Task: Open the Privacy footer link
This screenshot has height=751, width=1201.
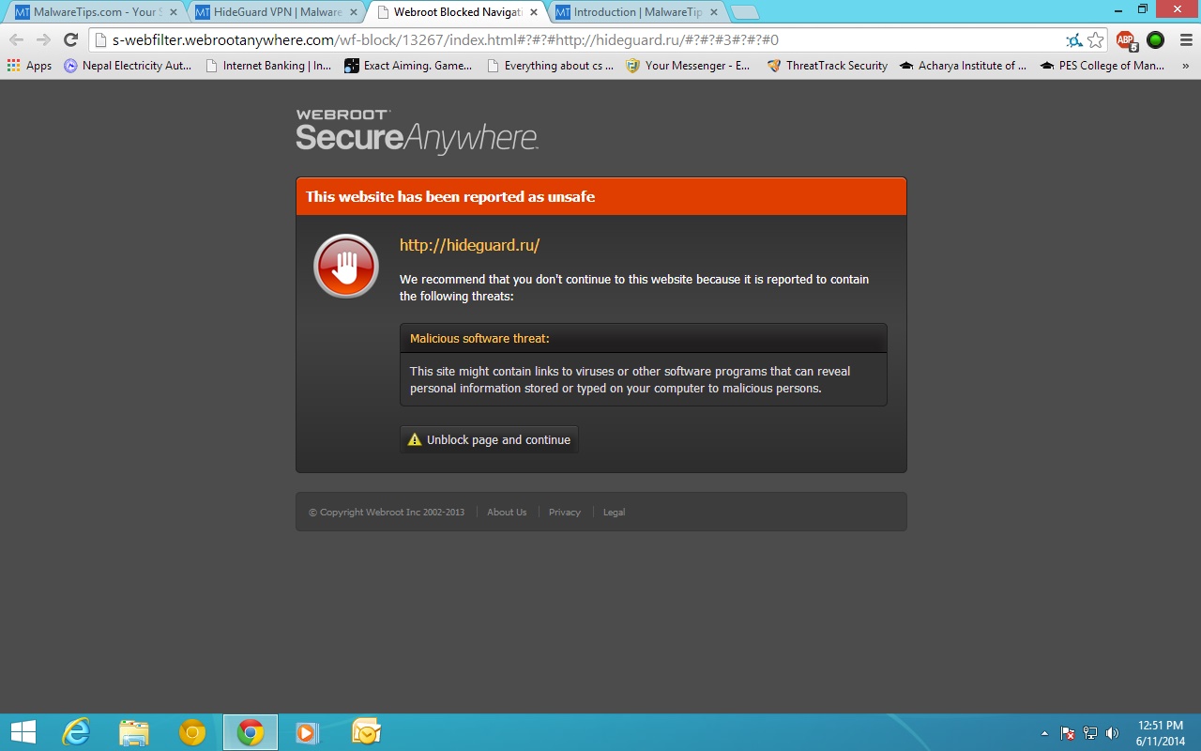Action: (x=565, y=513)
